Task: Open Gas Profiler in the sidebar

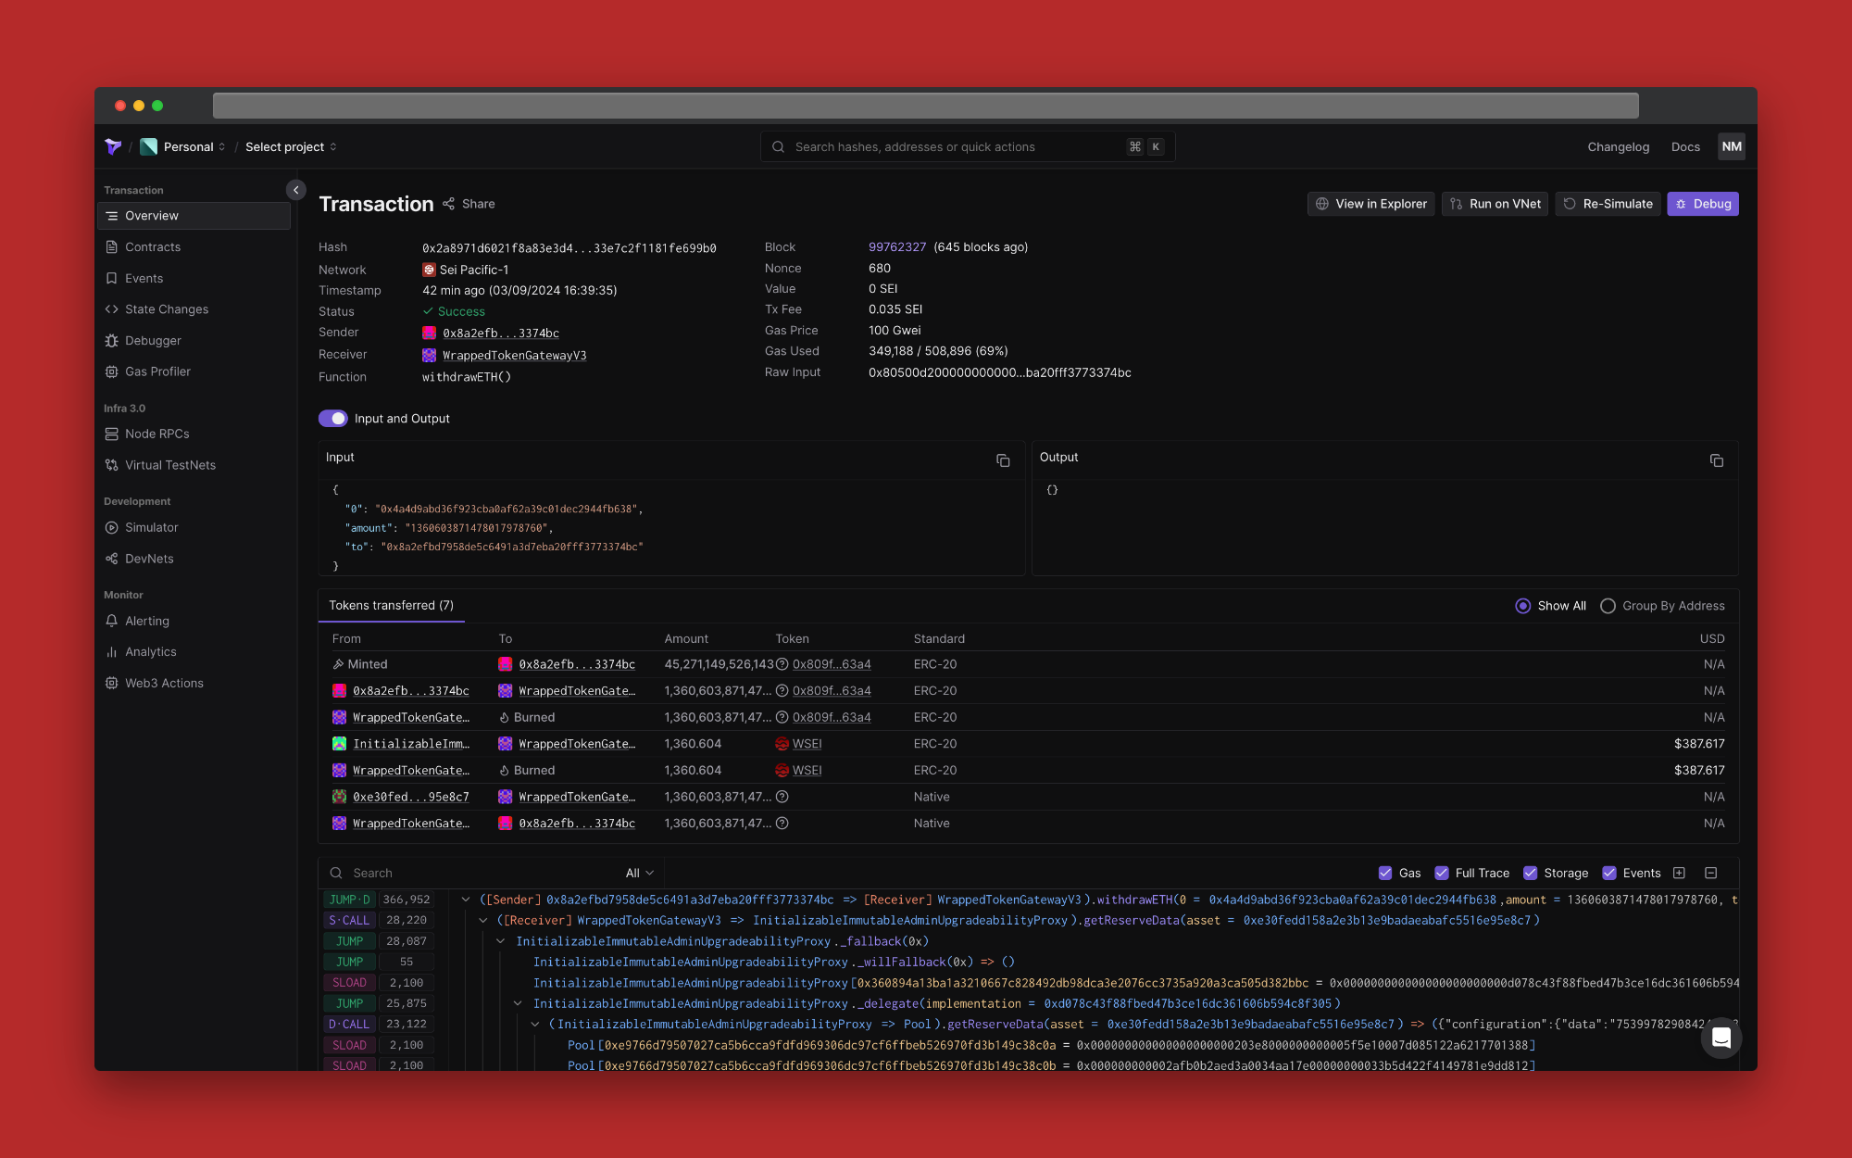Action: tap(157, 371)
